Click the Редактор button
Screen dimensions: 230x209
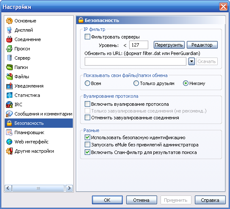click(x=202, y=45)
